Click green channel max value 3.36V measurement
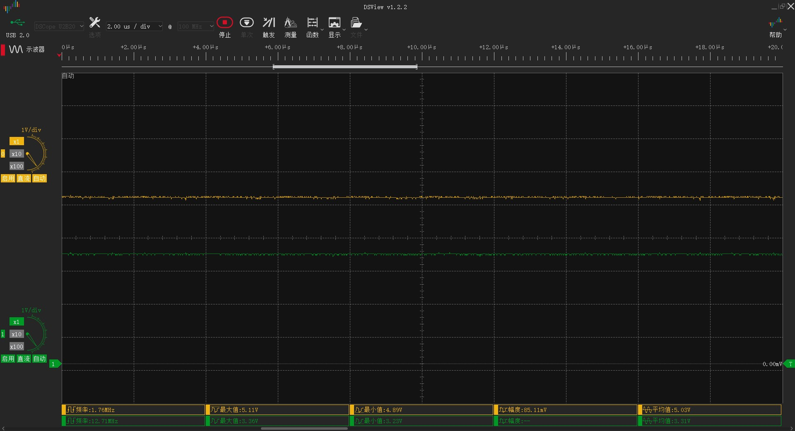The height and width of the screenshot is (431, 795). click(x=277, y=421)
